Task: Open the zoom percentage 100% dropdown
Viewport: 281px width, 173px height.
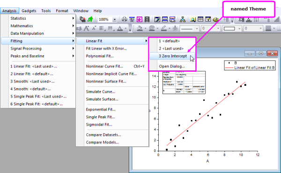Action: 115,19
